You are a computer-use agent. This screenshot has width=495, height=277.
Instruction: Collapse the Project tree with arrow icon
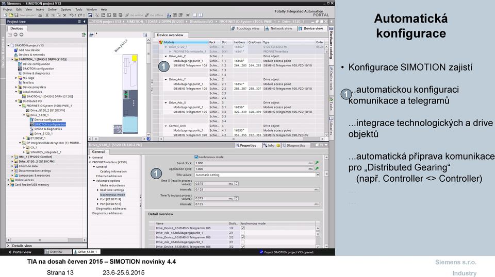point(84,22)
